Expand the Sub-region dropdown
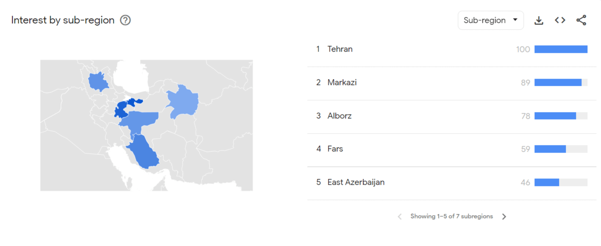This screenshot has height=246, width=601. (491, 20)
